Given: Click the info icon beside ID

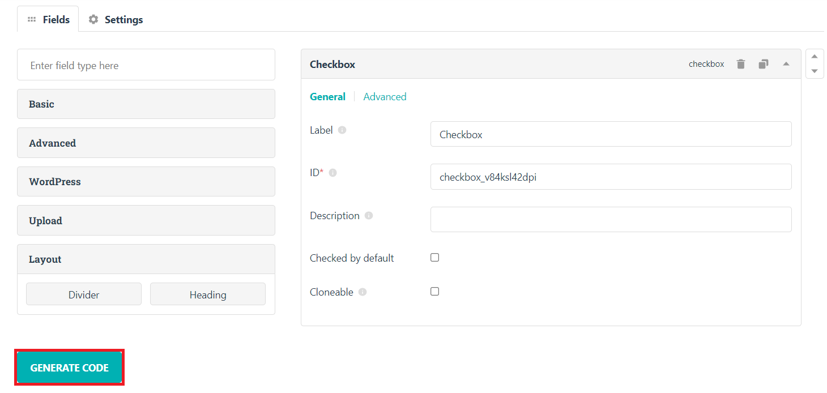Looking at the screenshot, I should coord(333,173).
